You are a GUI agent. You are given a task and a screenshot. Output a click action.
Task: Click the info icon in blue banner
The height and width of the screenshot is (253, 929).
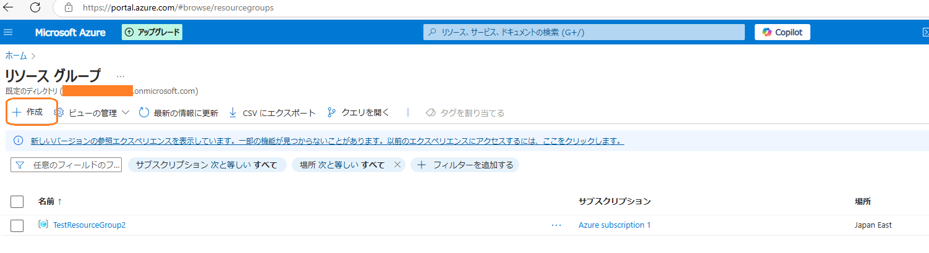pyautogui.click(x=19, y=141)
